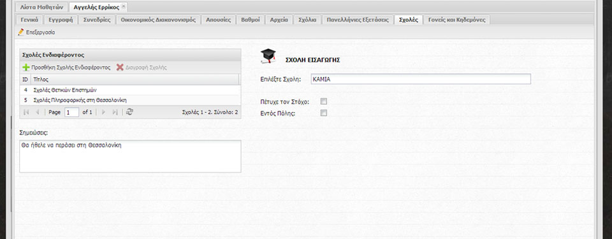
Task: Open the Πανελλήνιες Εξετάσεις tab
Action: pyautogui.click(x=358, y=20)
